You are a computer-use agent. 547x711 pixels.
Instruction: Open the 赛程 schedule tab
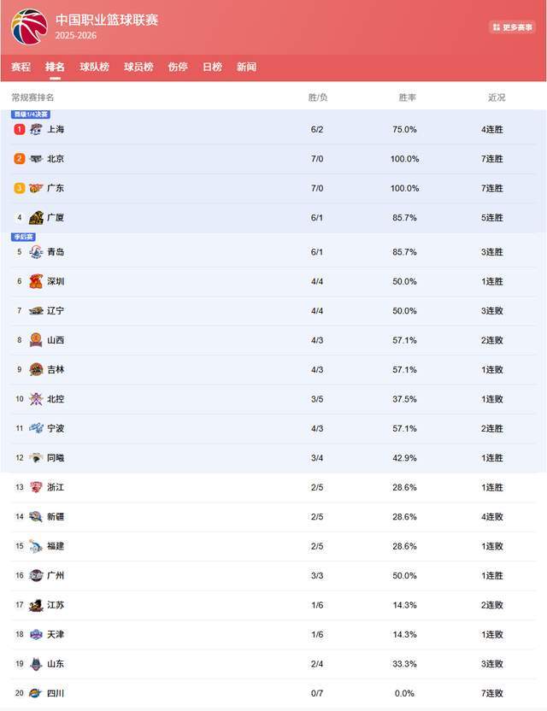pos(21,67)
